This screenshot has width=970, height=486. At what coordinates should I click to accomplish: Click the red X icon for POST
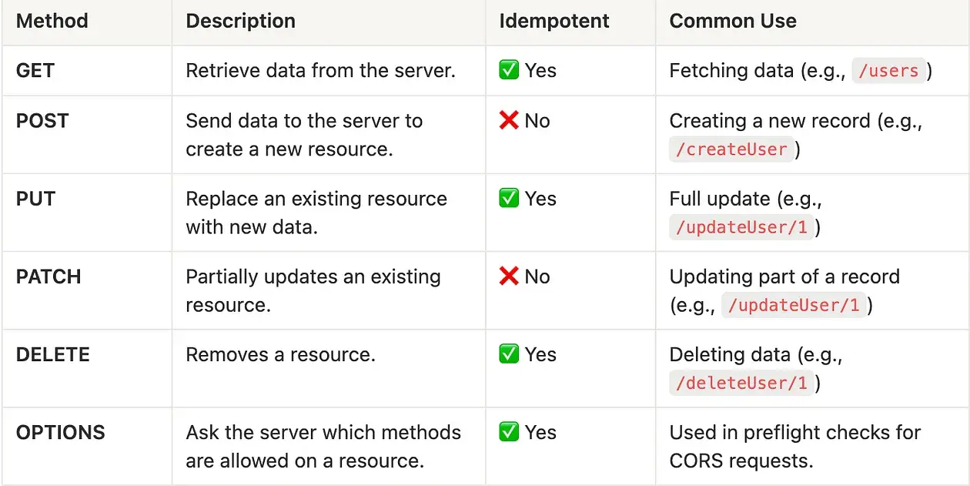[x=508, y=120]
